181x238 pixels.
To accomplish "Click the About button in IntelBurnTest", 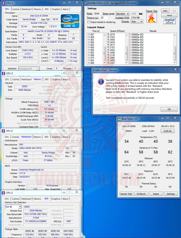I will 169,15.
